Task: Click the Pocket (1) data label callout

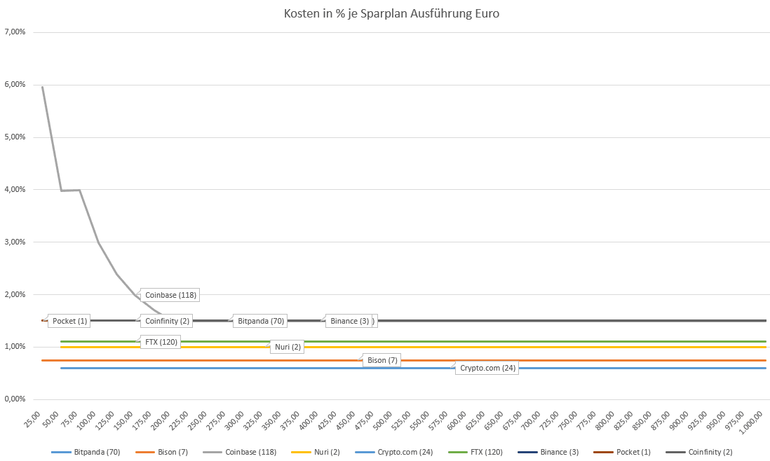Action: (x=69, y=321)
